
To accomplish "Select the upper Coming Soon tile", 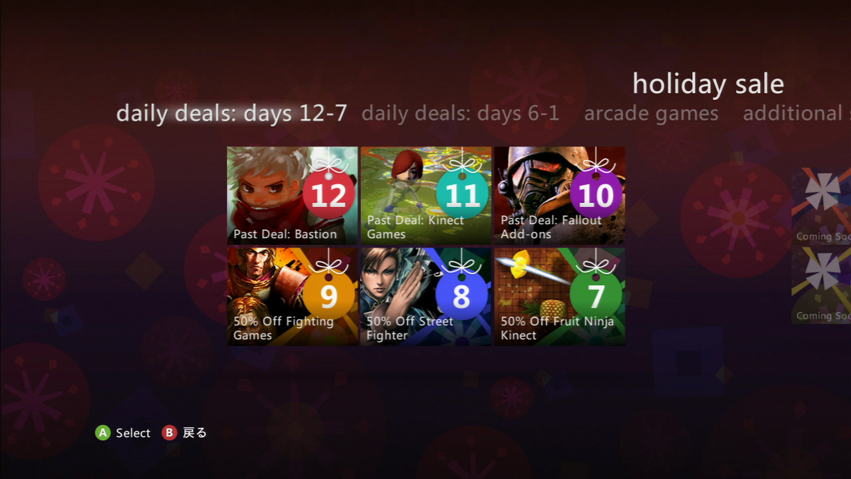I will click(x=821, y=206).
